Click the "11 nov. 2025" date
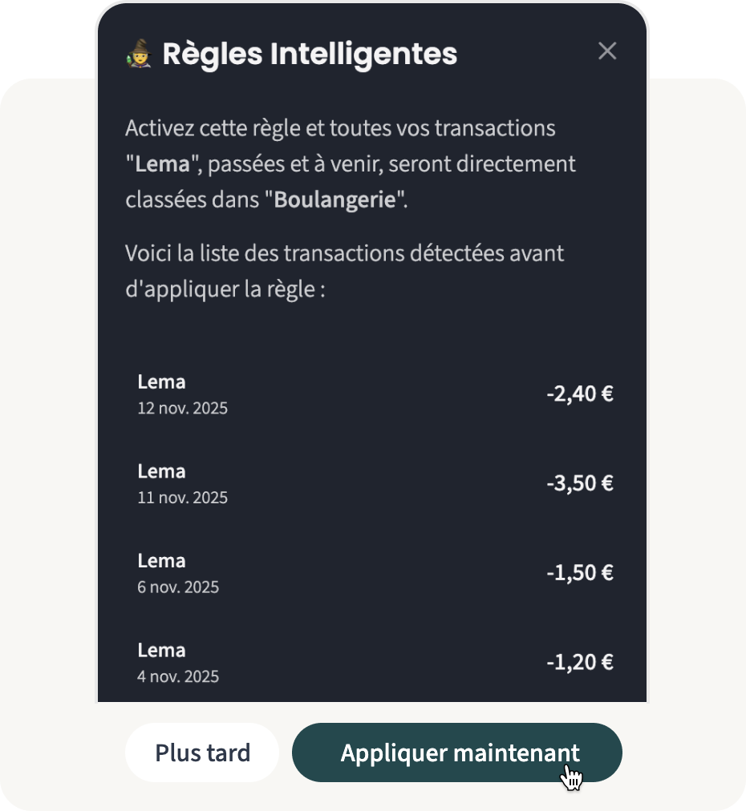Viewport: 746px width, 811px height. pyautogui.click(x=182, y=498)
